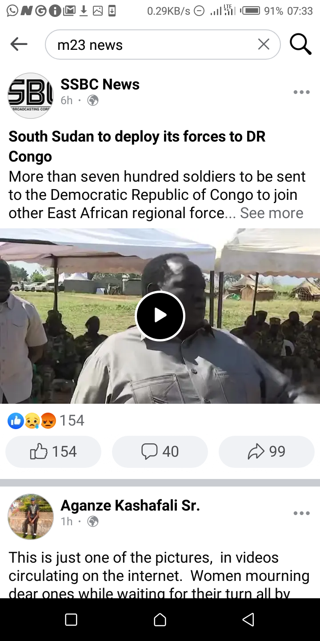
Task: Open Aganze Kashafali post options menu
Action: pos(301,513)
